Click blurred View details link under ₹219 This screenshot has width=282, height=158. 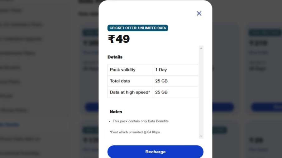tap(258, 52)
